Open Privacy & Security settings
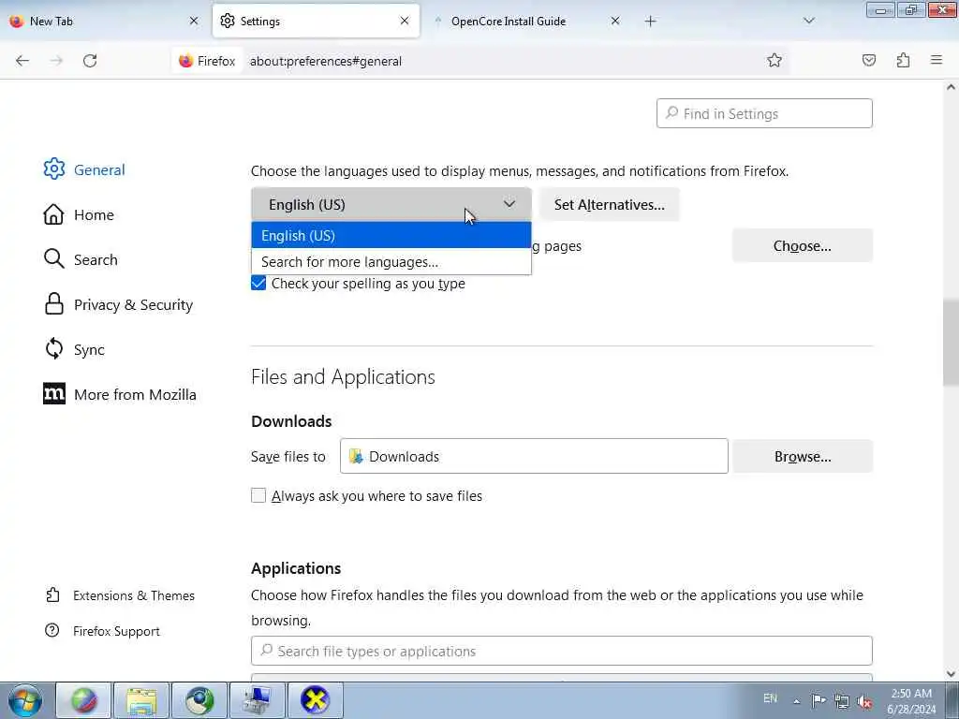Screen dimensions: 959x719 pyautogui.click(x=119, y=304)
